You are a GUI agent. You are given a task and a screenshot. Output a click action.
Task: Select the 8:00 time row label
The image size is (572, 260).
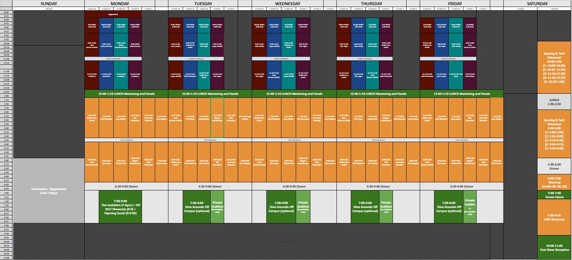point(6,12)
